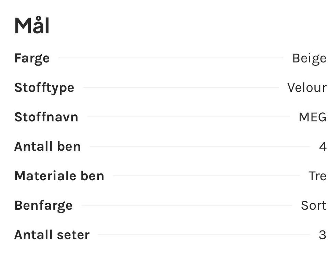
Task: Click the seat count value 3
Action: [322, 235]
